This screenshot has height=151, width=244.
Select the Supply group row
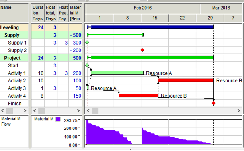coord(14,35)
